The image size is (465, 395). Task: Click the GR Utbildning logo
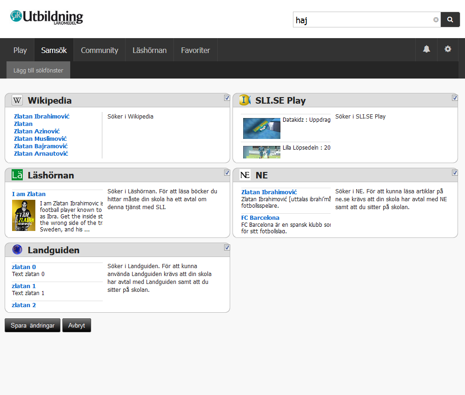coord(46,17)
